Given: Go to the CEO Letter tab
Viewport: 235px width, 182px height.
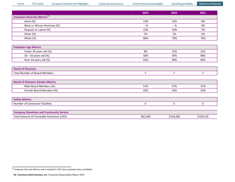Looking at the screenshot, I should coord(38,4).
